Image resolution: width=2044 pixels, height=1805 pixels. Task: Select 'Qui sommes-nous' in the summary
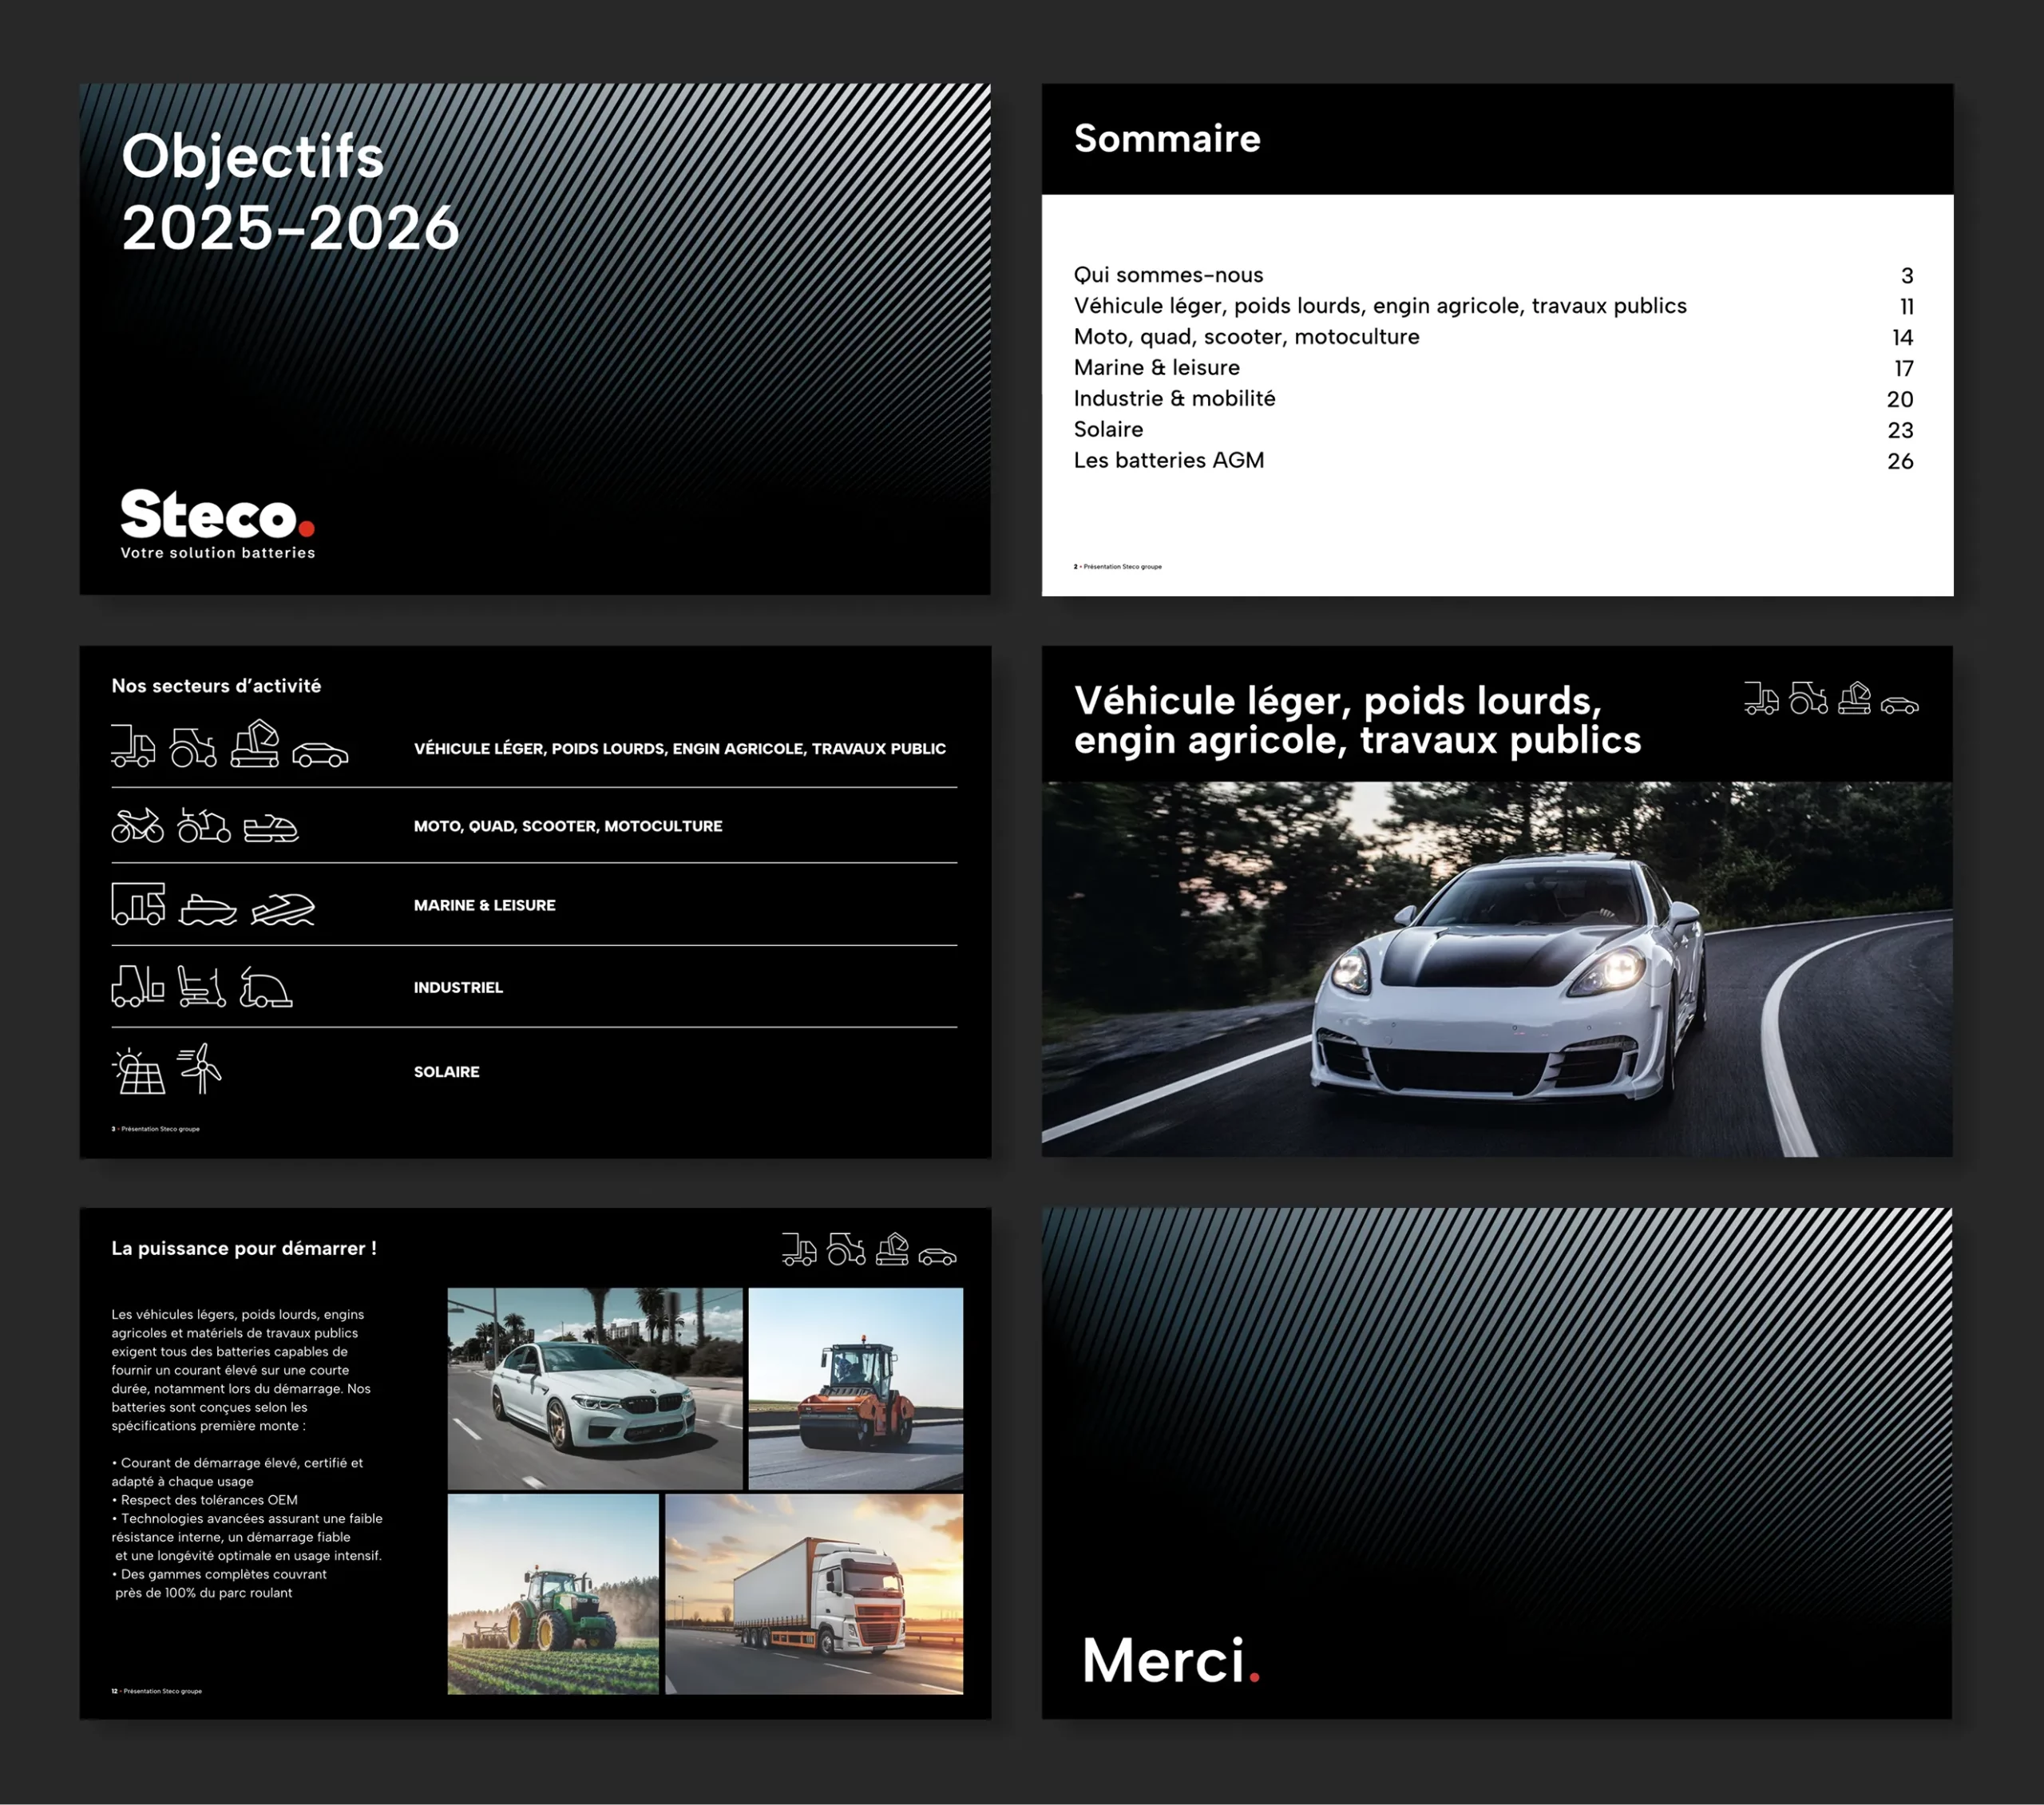pos(1168,275)
